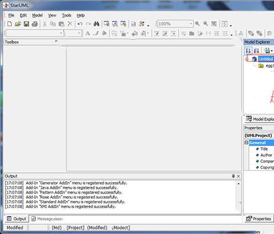Save the project with the floppy icon
The height and width of the screenshot is (234, 274).
26,24
